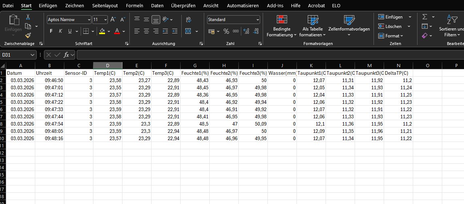464x204 pixels.
Task: Clear contents with eraser icon
Action: 424,36
